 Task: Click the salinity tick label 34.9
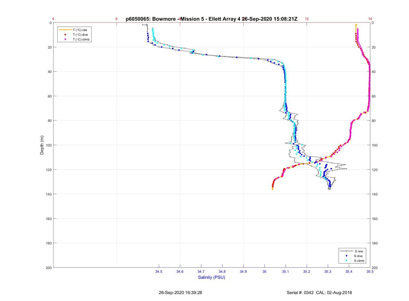pyautogui.click(x=243, y=271)
